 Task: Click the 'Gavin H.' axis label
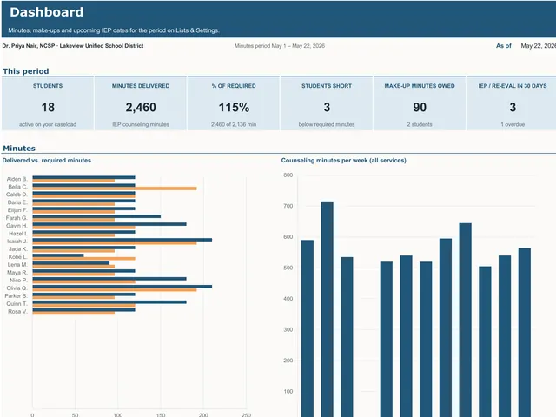click(17, 226)
